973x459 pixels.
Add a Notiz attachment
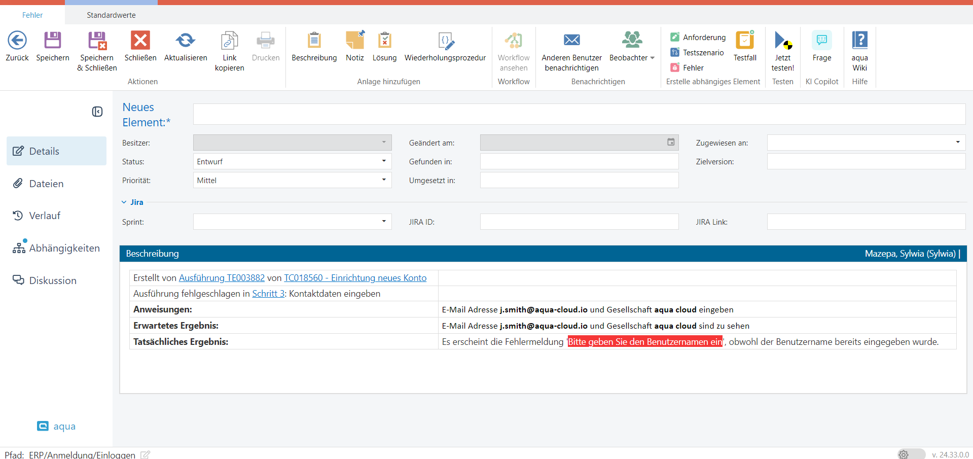355,41
